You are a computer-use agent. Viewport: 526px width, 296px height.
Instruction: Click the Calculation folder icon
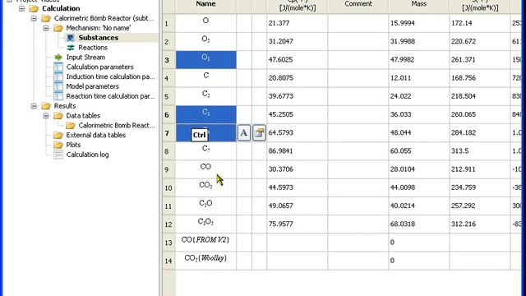(34, 8)
